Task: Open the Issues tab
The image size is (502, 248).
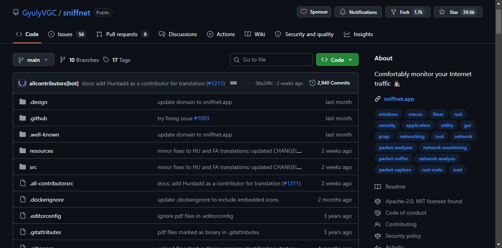Action: pos(67,34)
